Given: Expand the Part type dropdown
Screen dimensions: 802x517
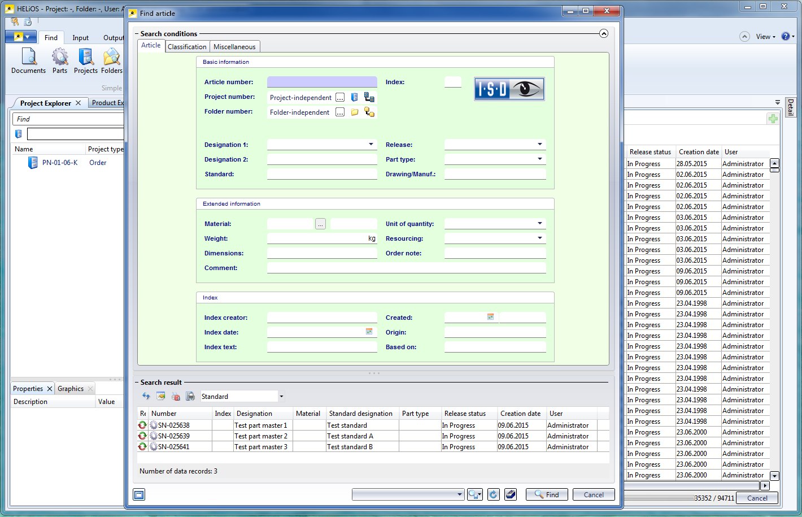Looking at the screenshot, I should 540,159.
